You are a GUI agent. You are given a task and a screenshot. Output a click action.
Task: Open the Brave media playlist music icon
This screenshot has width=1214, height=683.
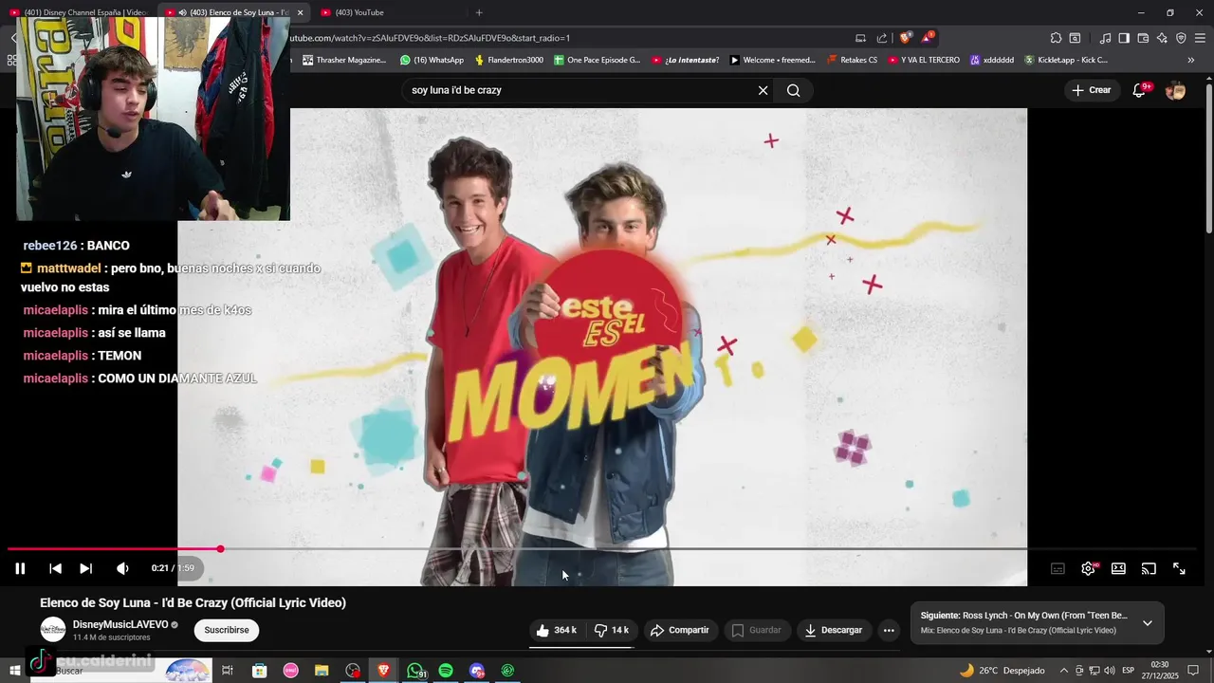1105,38
